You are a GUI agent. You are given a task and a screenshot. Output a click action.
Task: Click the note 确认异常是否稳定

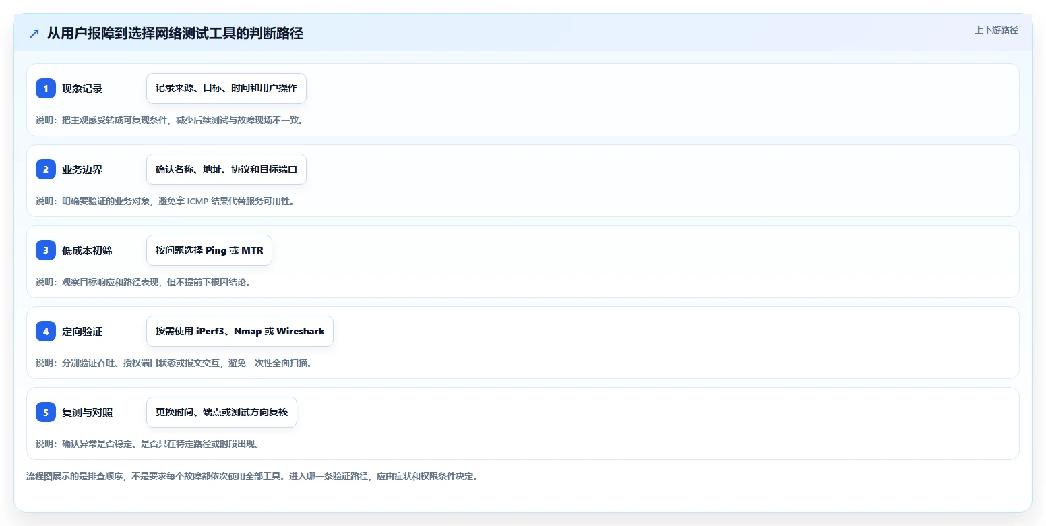(x=148, y=444)
